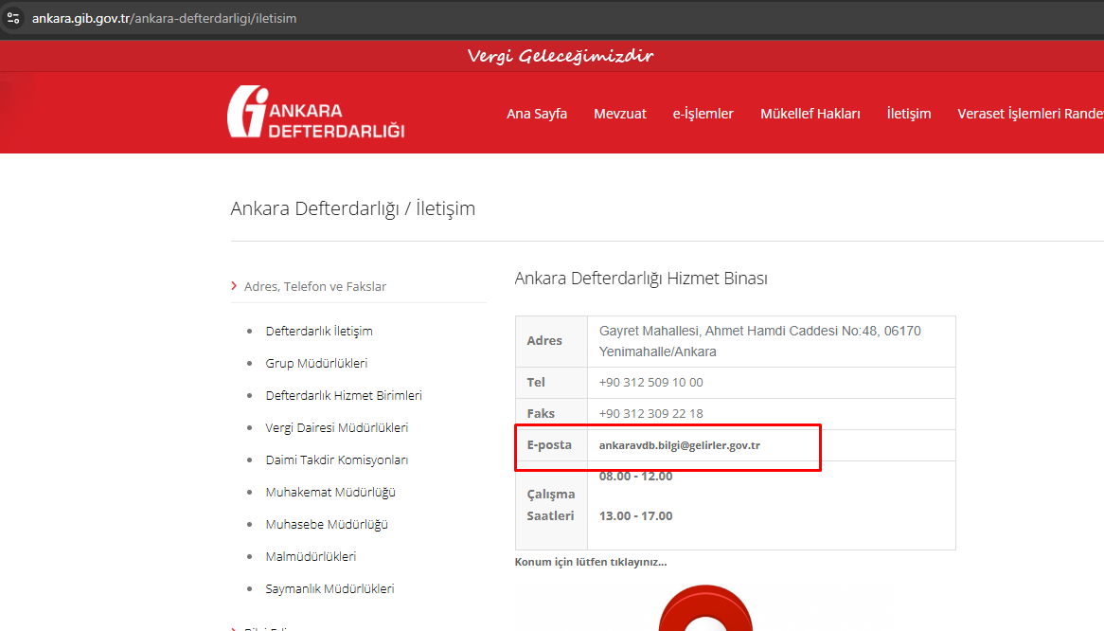
Task: Click the phone number +90 312 509 10 00
Action: (650, 383)
